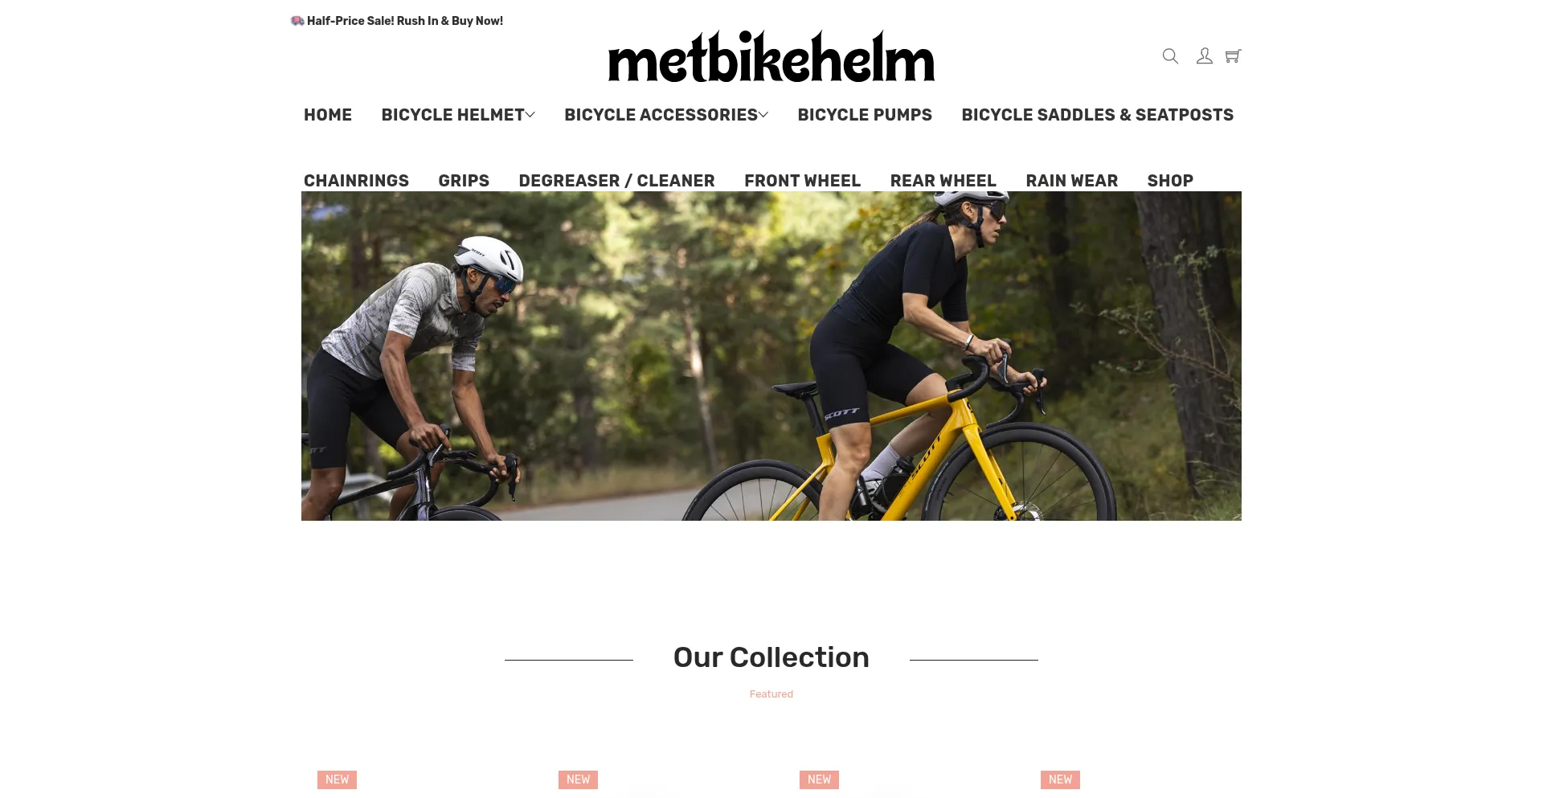
Task: Open Bicycle Saddles & Seatposts menu
Action: tap(1097, 115)
